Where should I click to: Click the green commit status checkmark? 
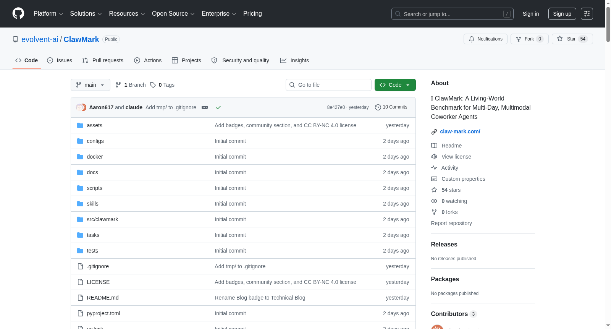(218, 107)
